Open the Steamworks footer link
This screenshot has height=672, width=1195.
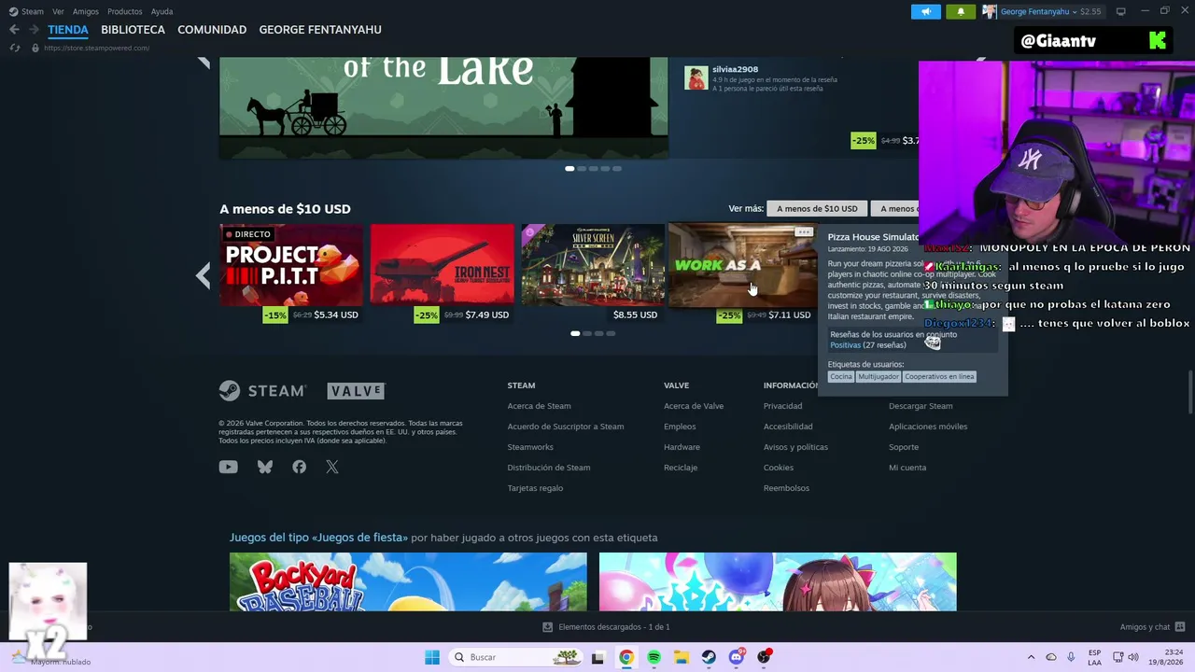tap(530, 447)
